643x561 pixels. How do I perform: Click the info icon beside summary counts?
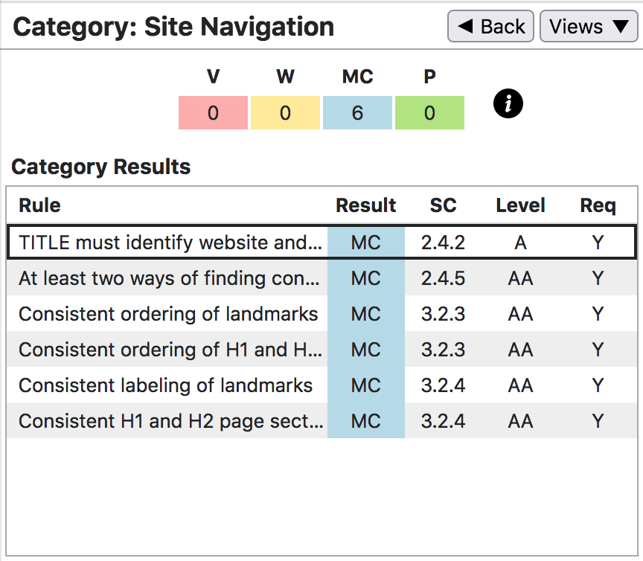508,104
